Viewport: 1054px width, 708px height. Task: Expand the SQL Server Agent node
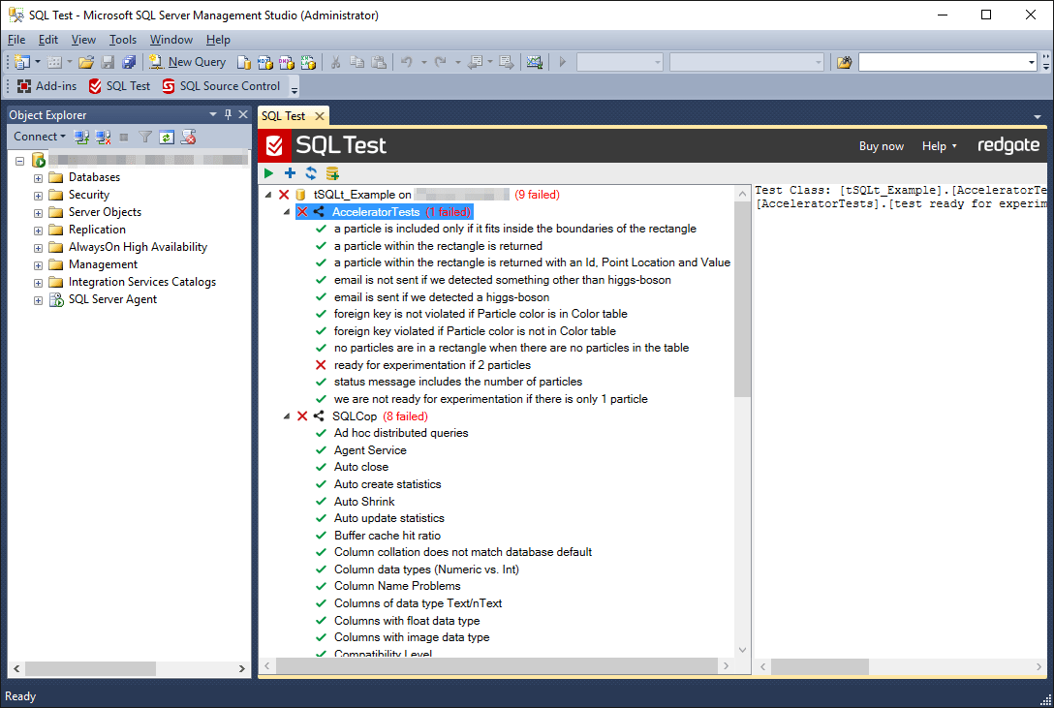[39, 300]
